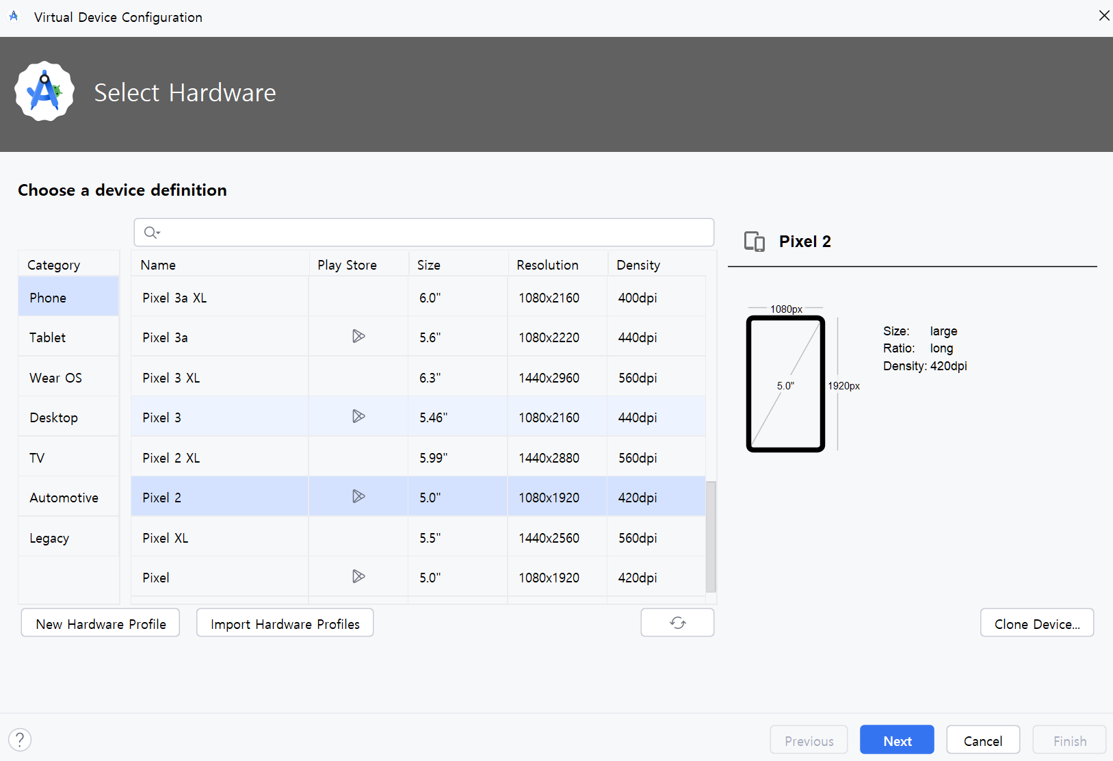Select the Pixel 3 device name

click(161, 417)
